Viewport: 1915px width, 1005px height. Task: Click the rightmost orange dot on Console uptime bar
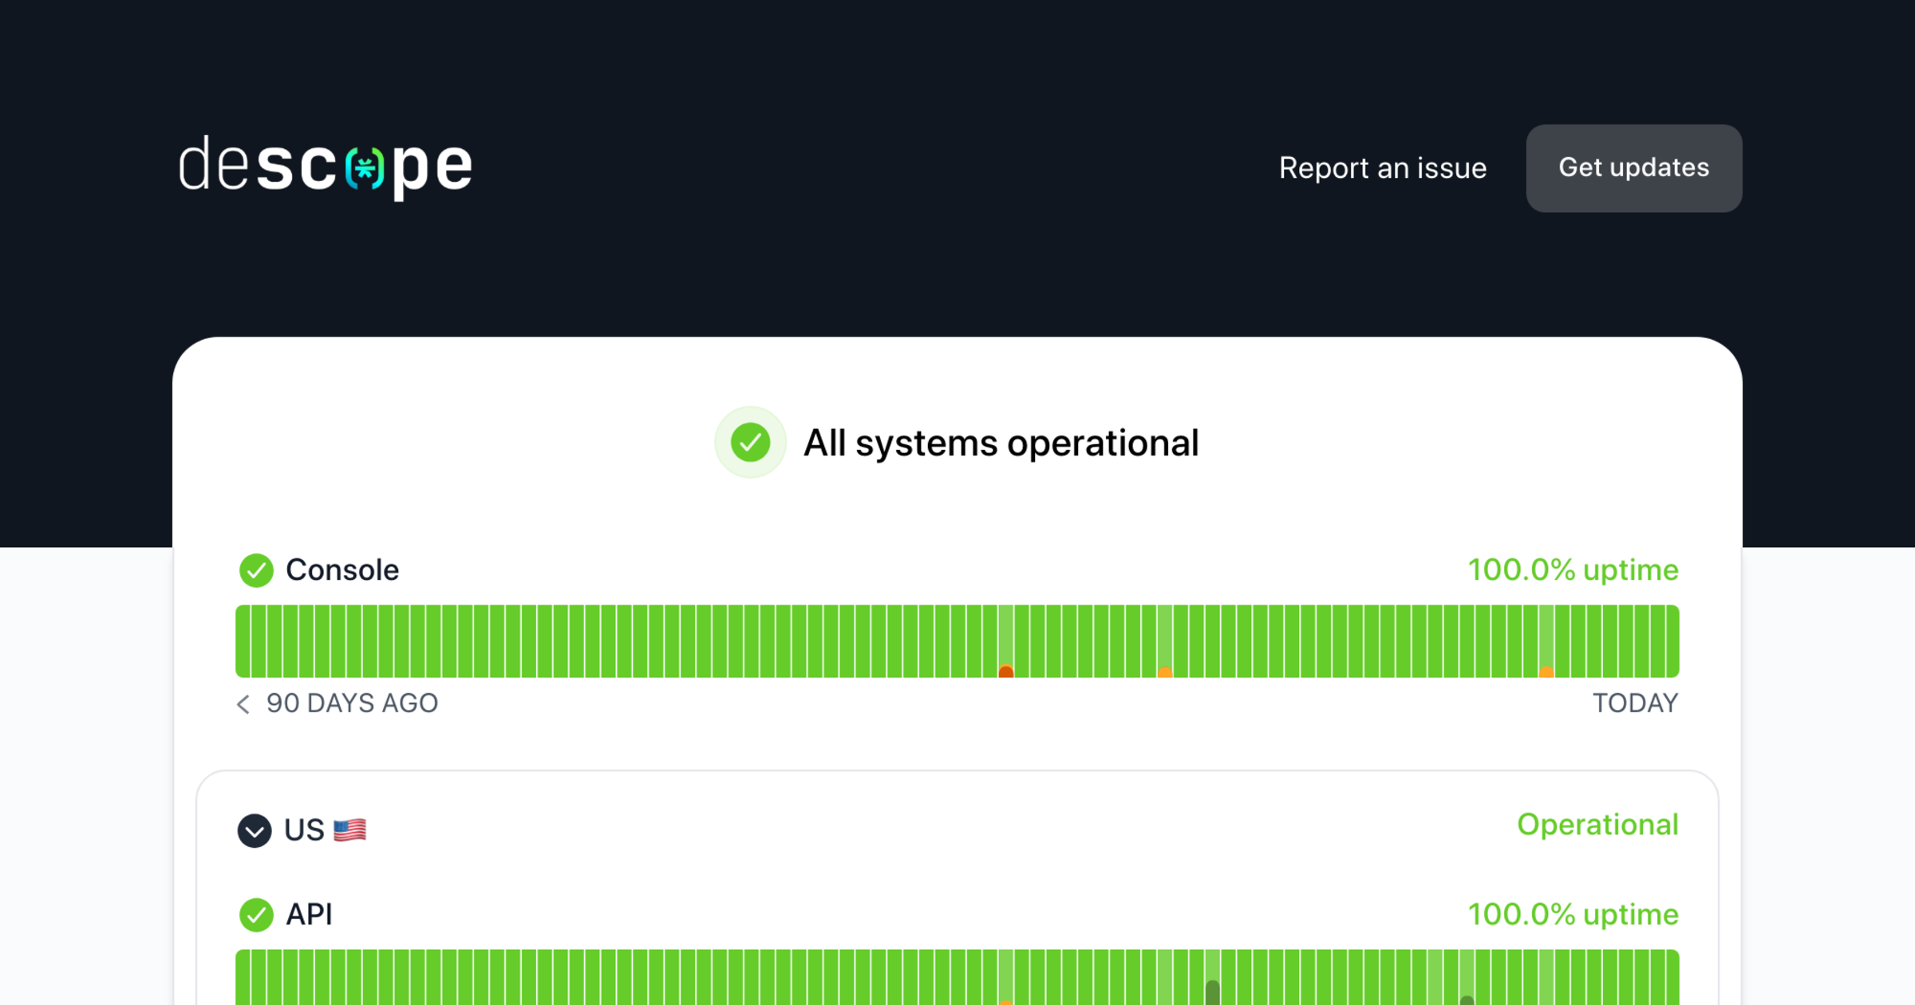1546,672
